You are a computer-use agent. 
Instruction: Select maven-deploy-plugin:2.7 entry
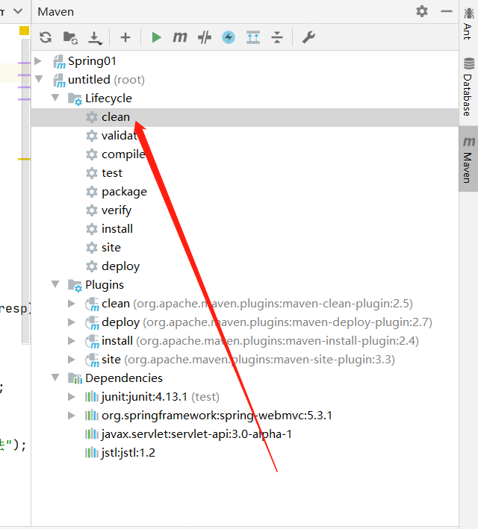coord(267,322)
